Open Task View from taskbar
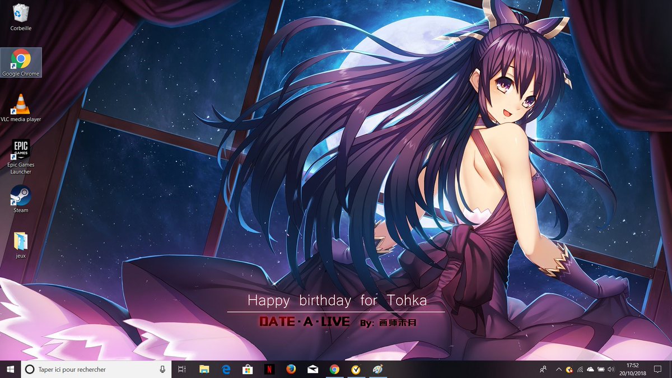This screenshot has width=672, height=378. [x=181, y=369]
